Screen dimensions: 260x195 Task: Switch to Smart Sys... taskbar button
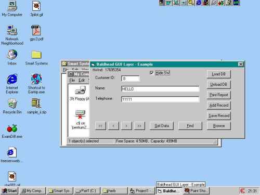(x=60, y=191)
